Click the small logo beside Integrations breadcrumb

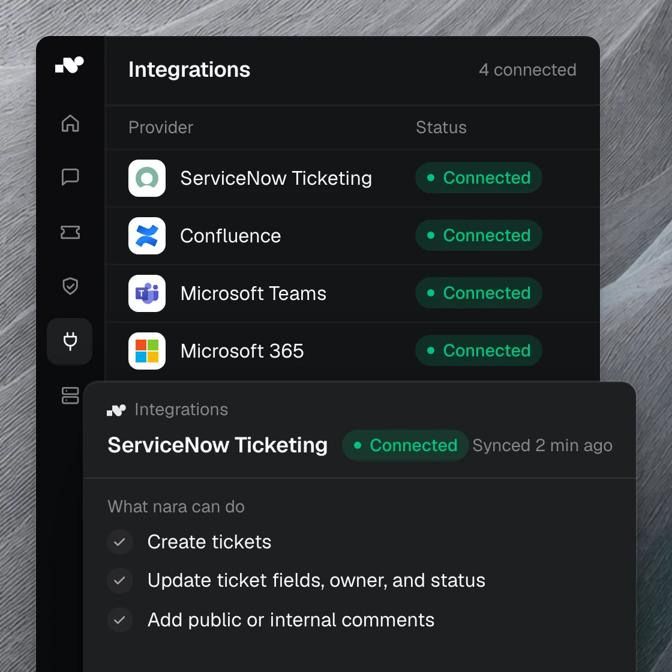[116, 410]
